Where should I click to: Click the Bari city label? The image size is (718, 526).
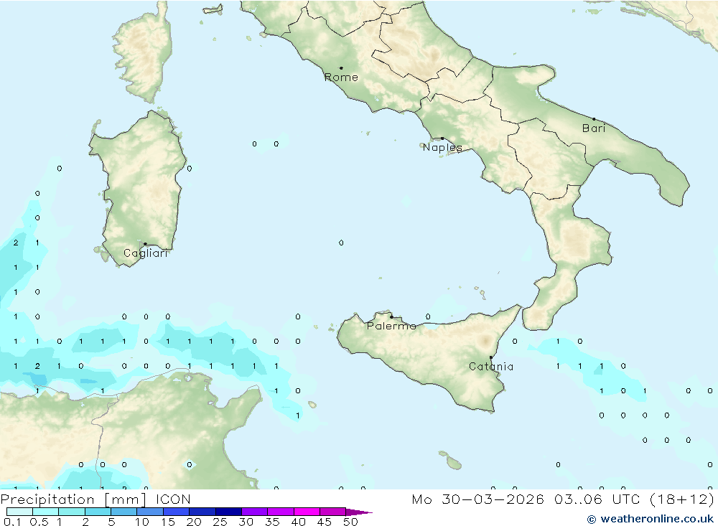pos(594,128)
